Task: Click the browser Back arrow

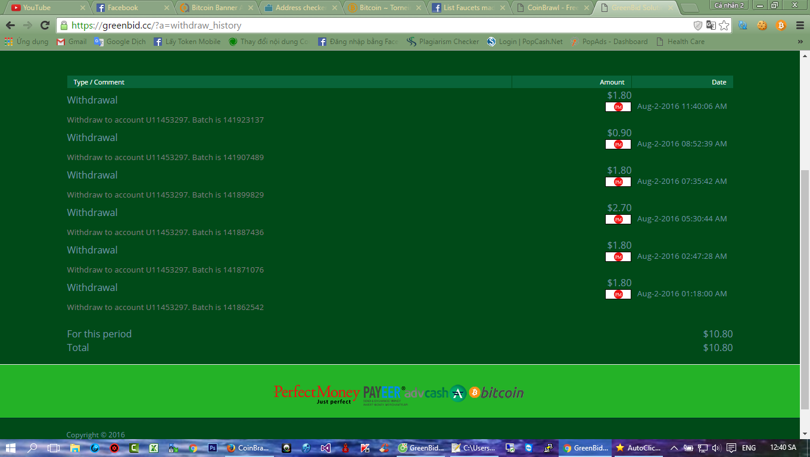Action: [10, 26]
